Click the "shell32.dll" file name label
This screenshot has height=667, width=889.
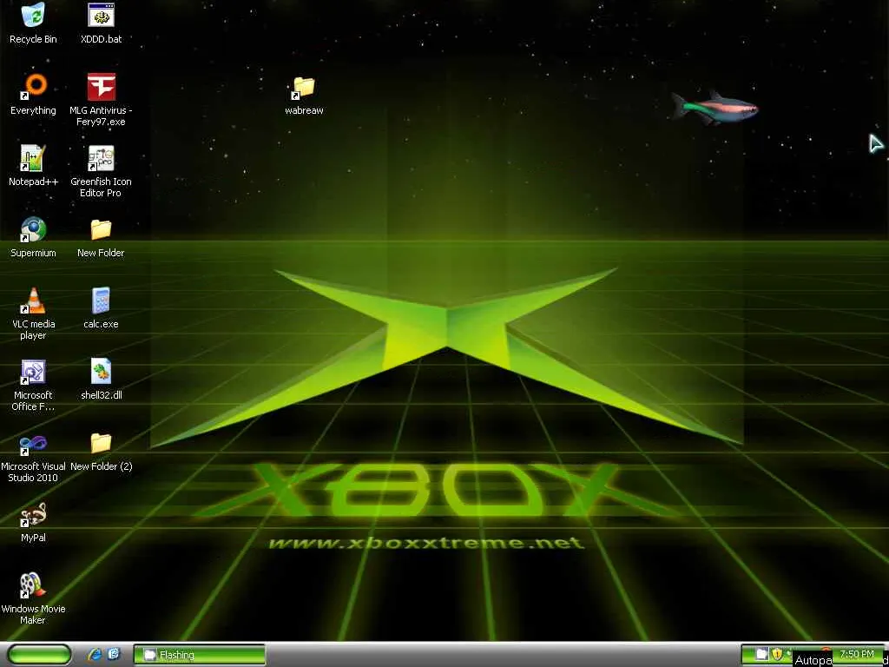(x=101, y=395)
